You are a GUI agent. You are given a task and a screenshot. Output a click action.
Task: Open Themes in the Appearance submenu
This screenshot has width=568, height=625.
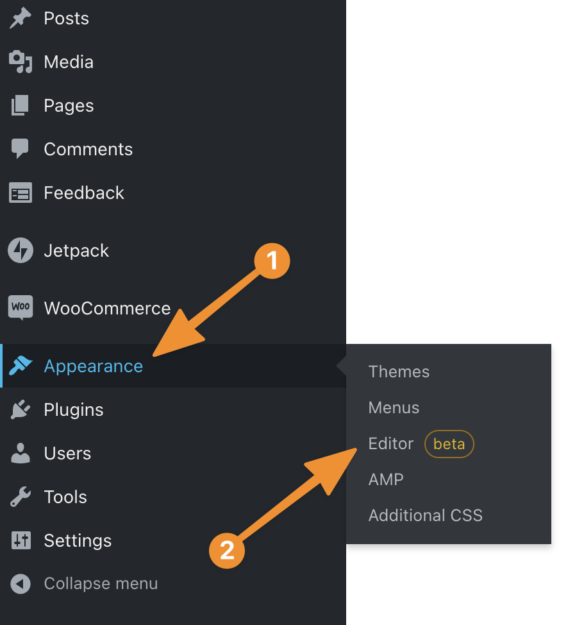399,372
